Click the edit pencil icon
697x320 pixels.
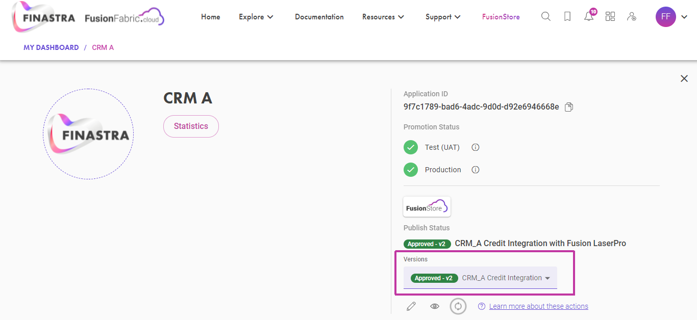[x=411, y=306]
